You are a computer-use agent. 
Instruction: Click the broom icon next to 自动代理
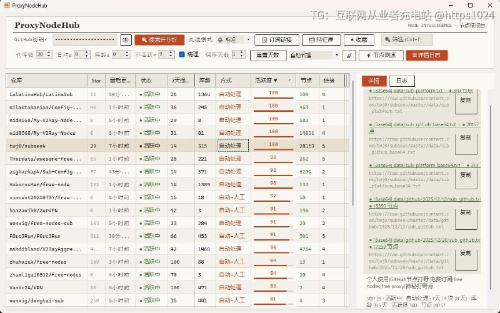(x=349, y=56)
